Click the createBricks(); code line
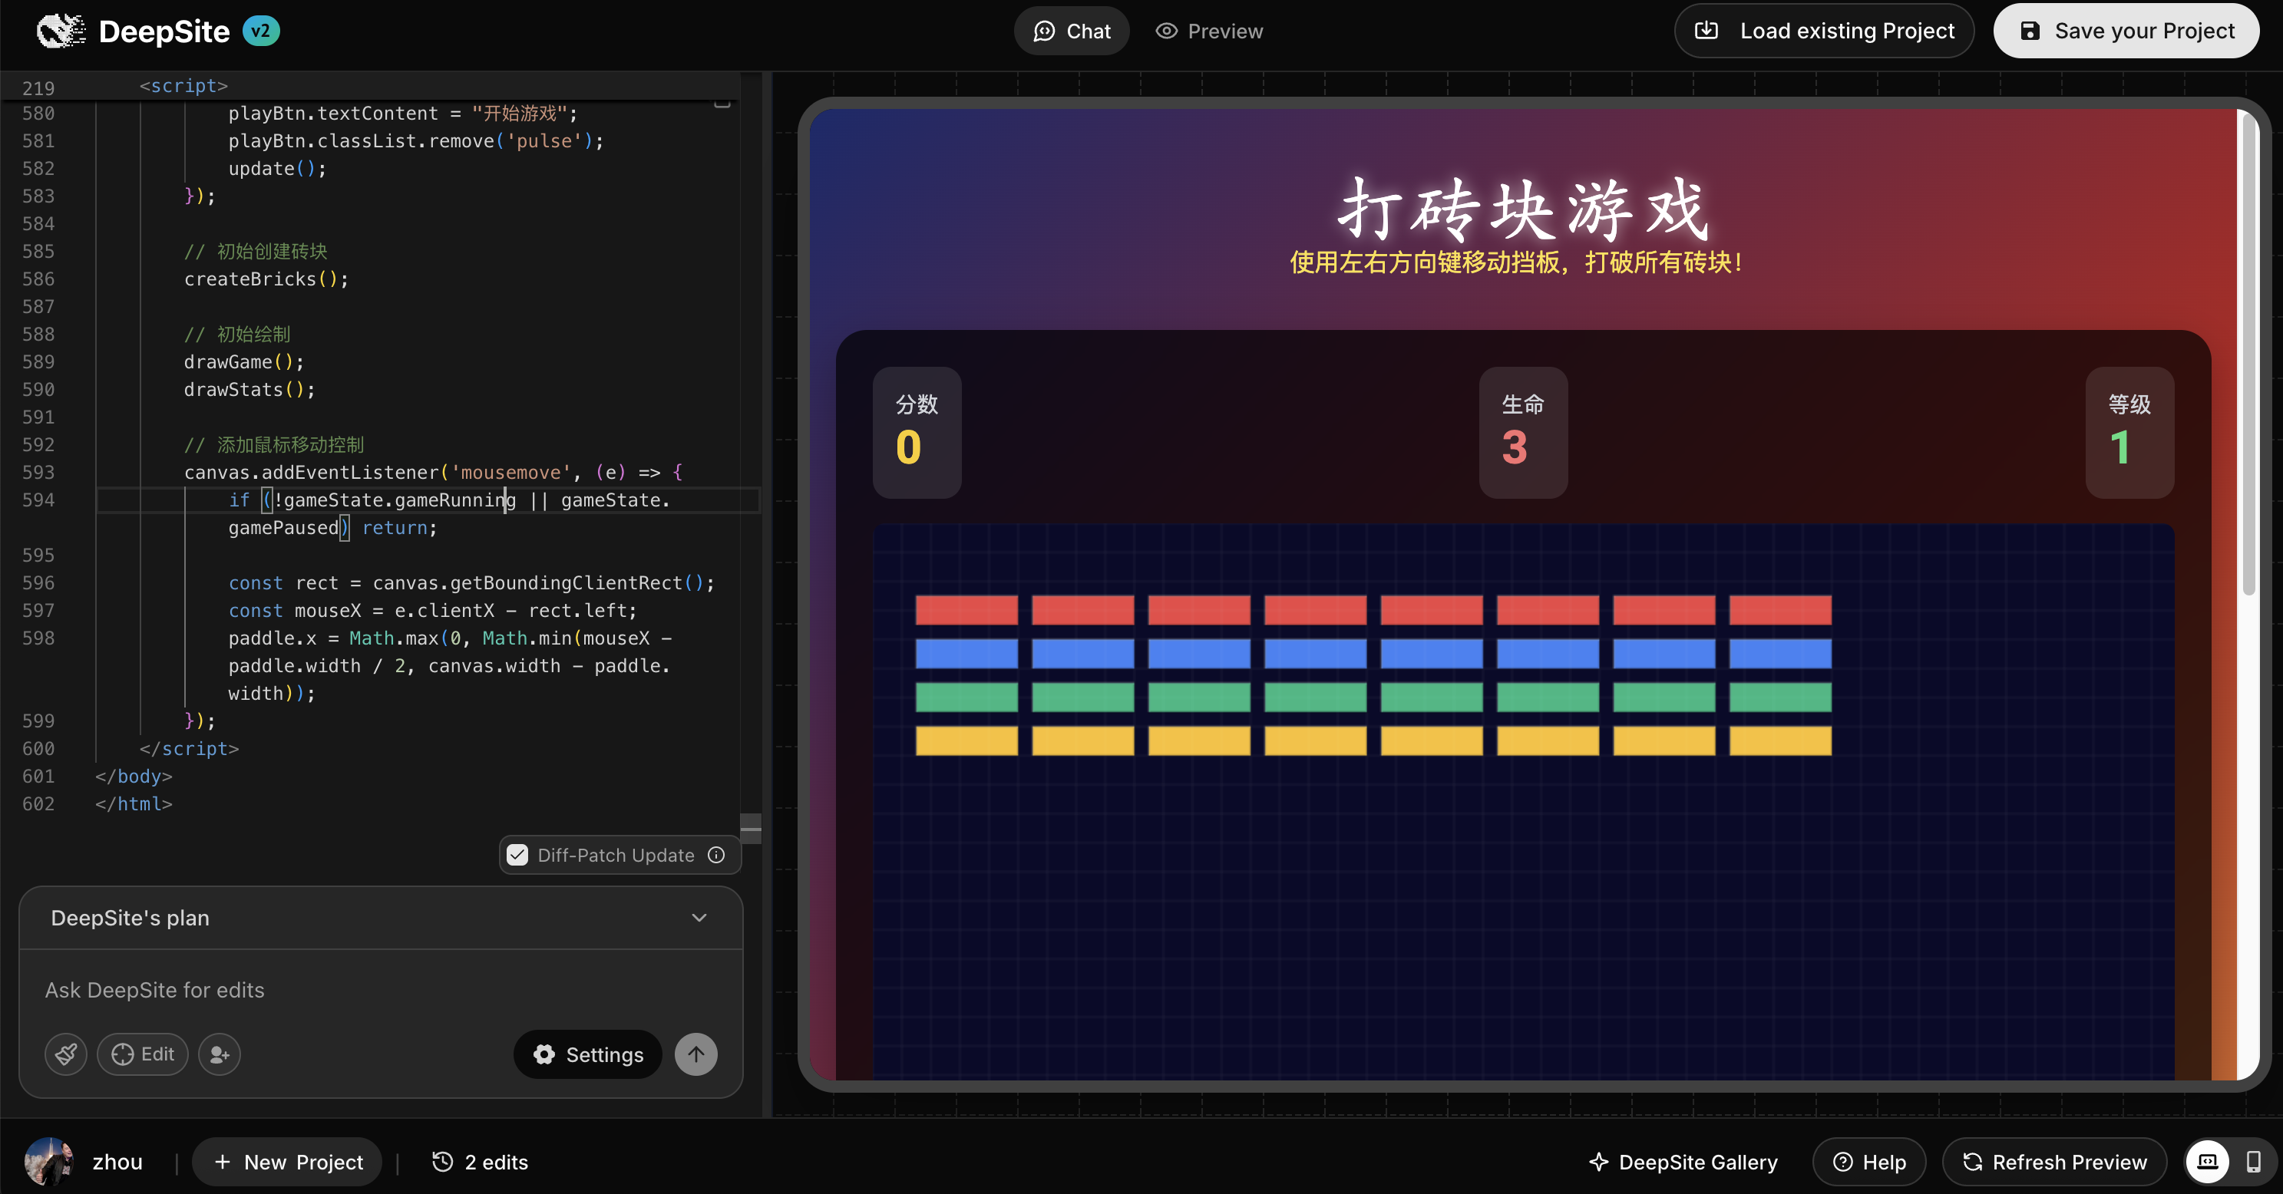 (266, 279)
